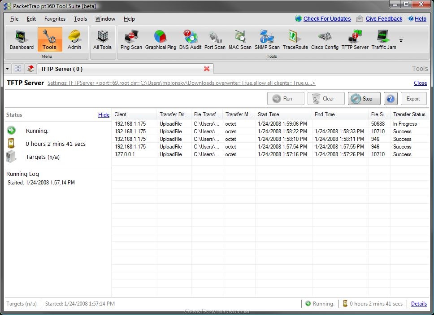Open the DNS Audit tool
Image resolution: width=434 pixels, height=315 pixels.
(190, 39)
